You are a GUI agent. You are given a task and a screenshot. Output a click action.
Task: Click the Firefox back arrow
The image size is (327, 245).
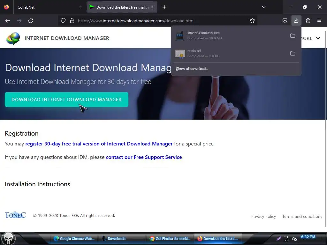(8, 21)
